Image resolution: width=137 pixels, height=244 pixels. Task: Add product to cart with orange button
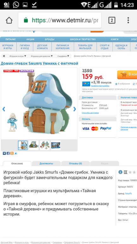click(127, 75)
